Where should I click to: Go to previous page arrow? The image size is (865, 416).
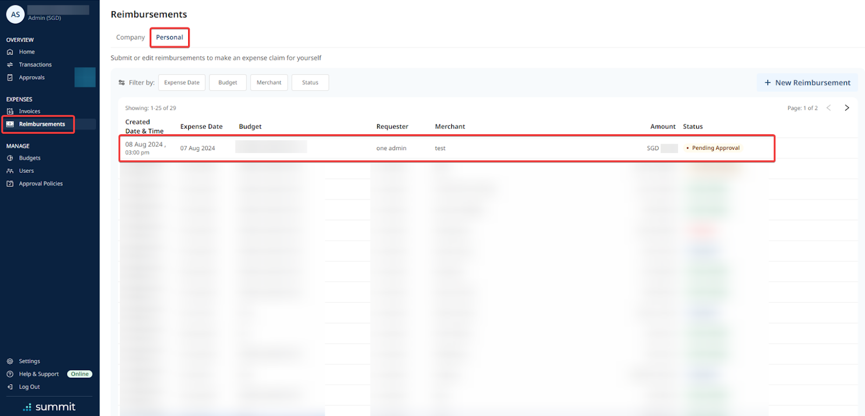829,108
